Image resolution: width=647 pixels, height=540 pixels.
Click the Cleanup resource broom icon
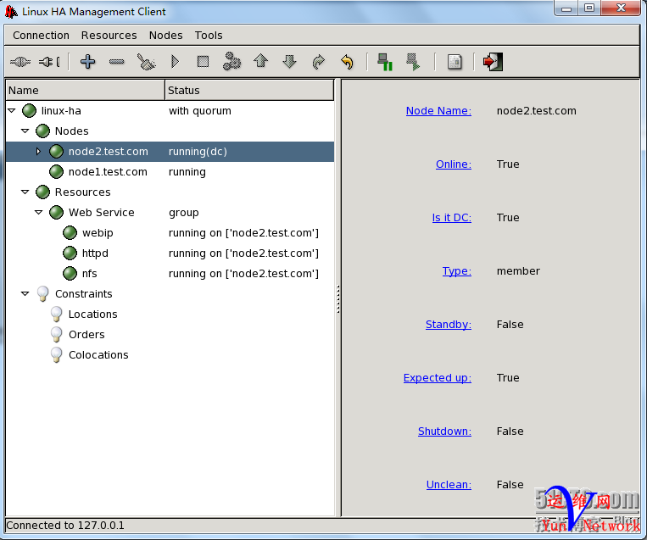coord(146,62)
